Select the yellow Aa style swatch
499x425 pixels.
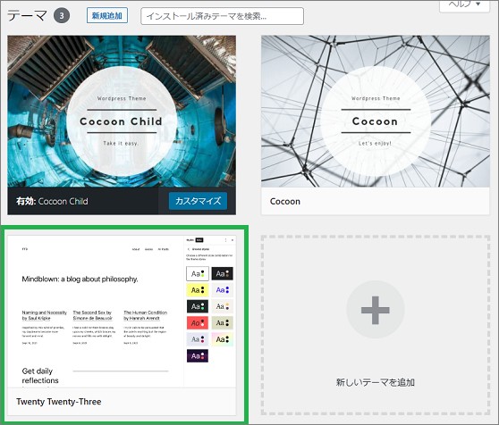coord(198,290)
